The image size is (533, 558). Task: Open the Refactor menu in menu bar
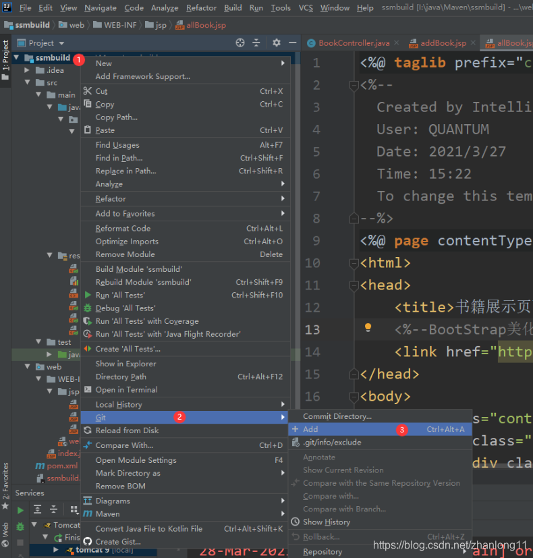click(x=201, y=8)
